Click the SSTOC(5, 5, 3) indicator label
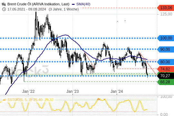Image resolution: width=174 pixels, height=116 pixels. click(x=20, y=100)
